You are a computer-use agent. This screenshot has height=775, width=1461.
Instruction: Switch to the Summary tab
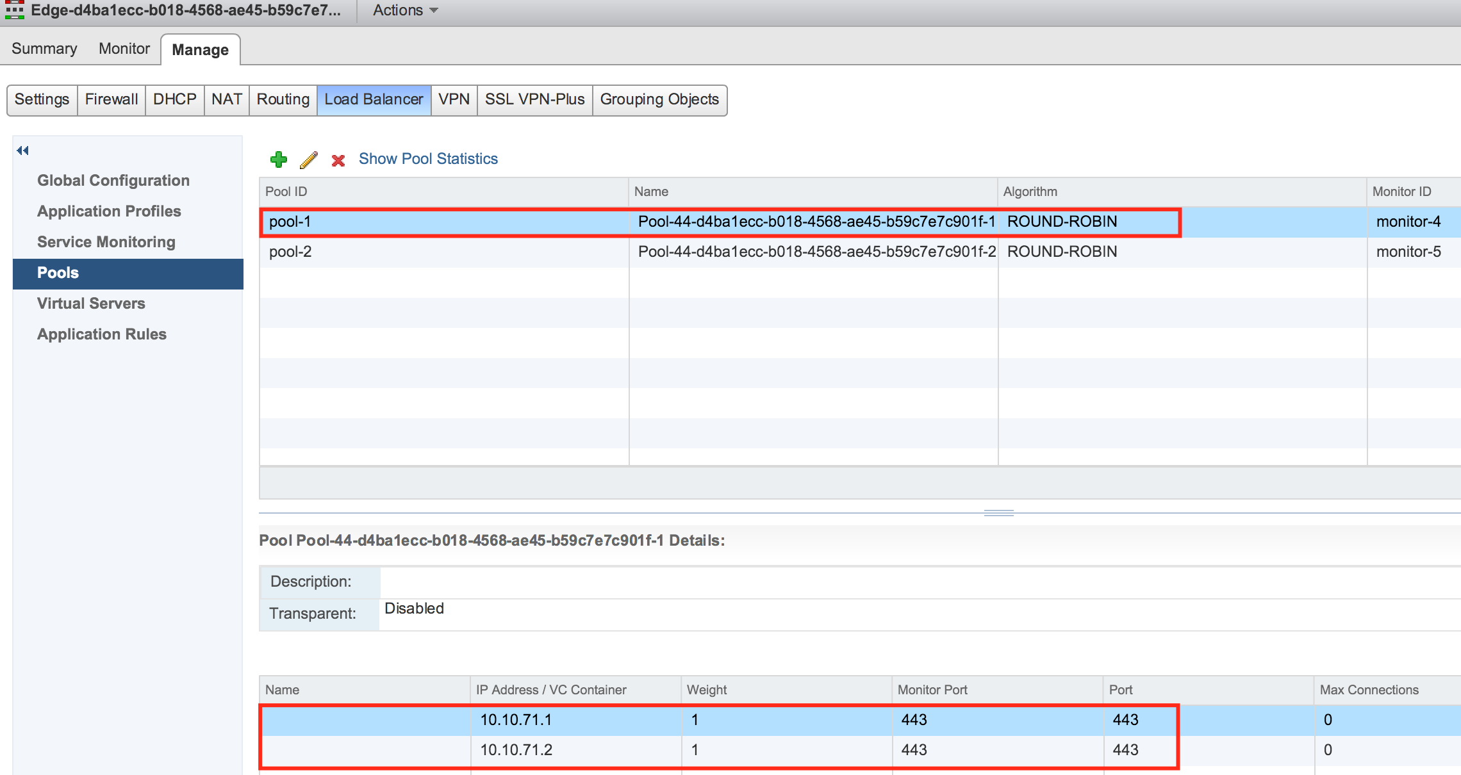click(44, 49)
